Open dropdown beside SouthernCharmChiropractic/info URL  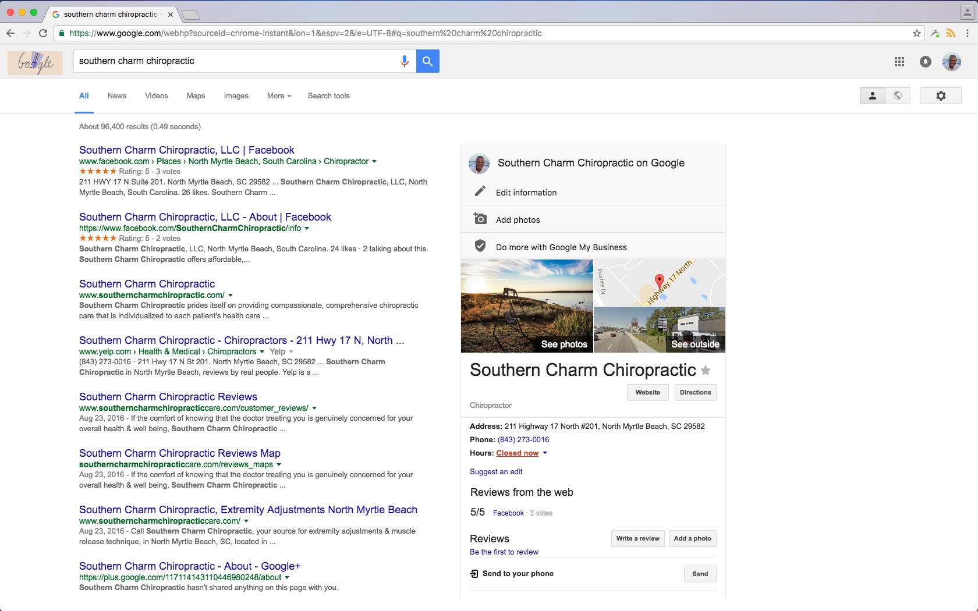(x=307, y=229)
